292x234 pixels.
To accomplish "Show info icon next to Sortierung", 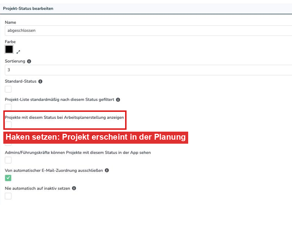I will [29, 61].
